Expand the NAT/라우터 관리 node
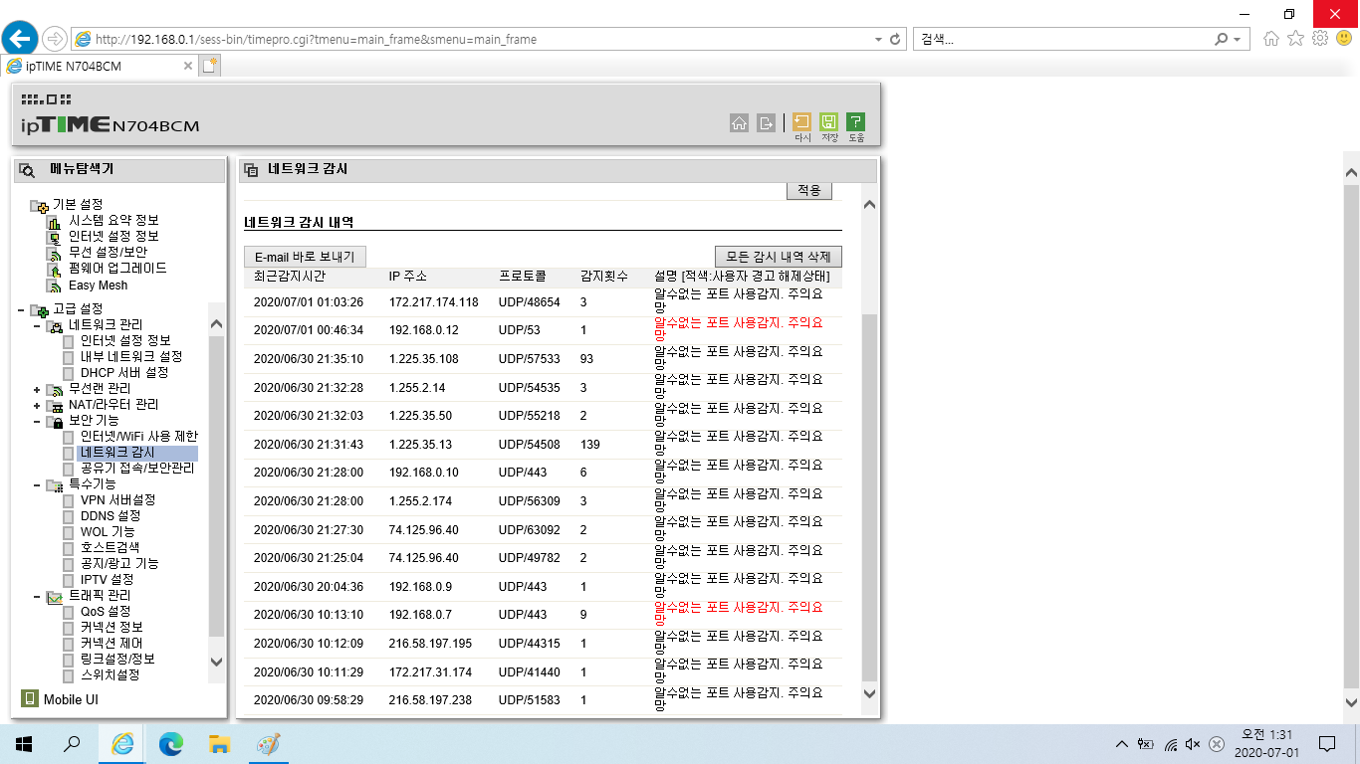Viewport: 1360px width, 764px height. 37,405
